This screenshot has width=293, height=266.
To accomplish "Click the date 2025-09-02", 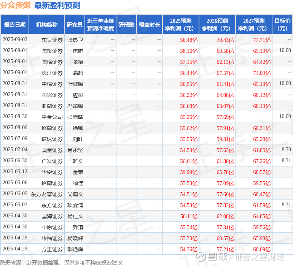I will (x=15, y=39).
